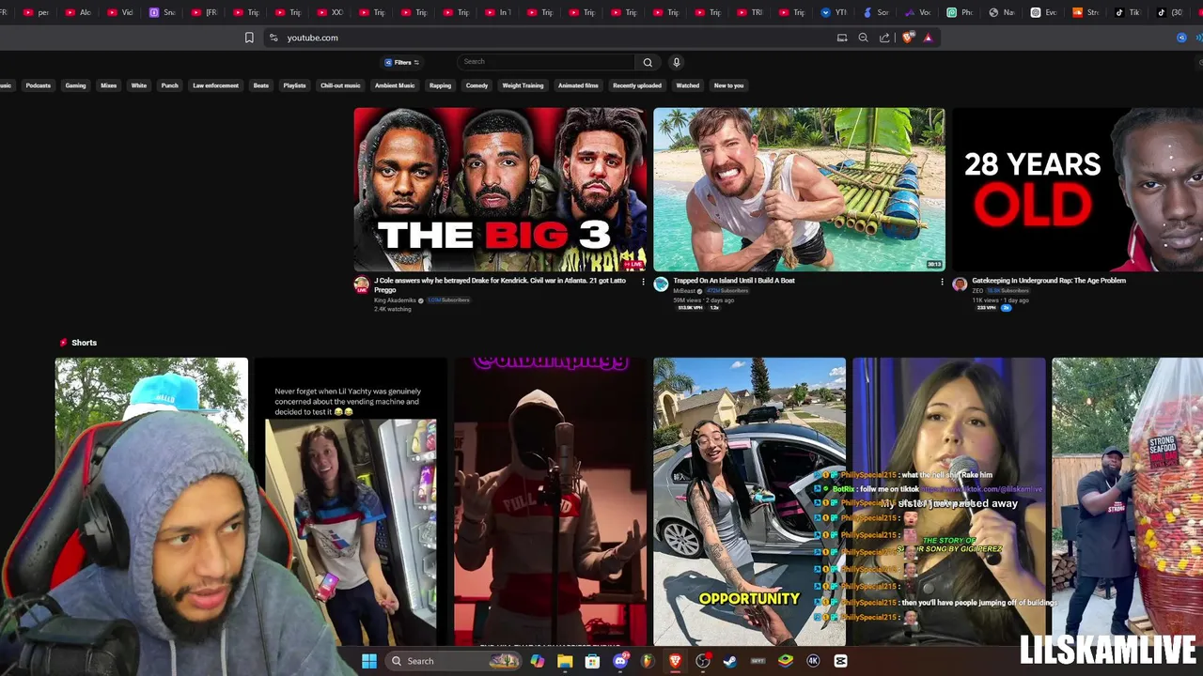The height and width of the screenshot is (676, 1203).
Task: Select the Recently uploaded chip
Action: pyautogui.click(x=637, y=85)
